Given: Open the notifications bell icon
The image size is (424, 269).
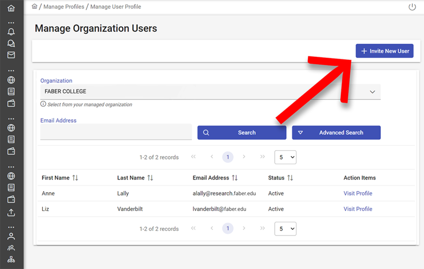Looking at the screenshot, I should point(11,31).
